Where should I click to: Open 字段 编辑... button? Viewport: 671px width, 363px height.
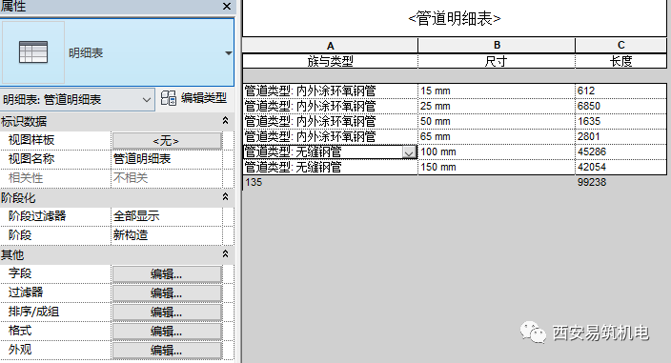(x=167, y=274)
